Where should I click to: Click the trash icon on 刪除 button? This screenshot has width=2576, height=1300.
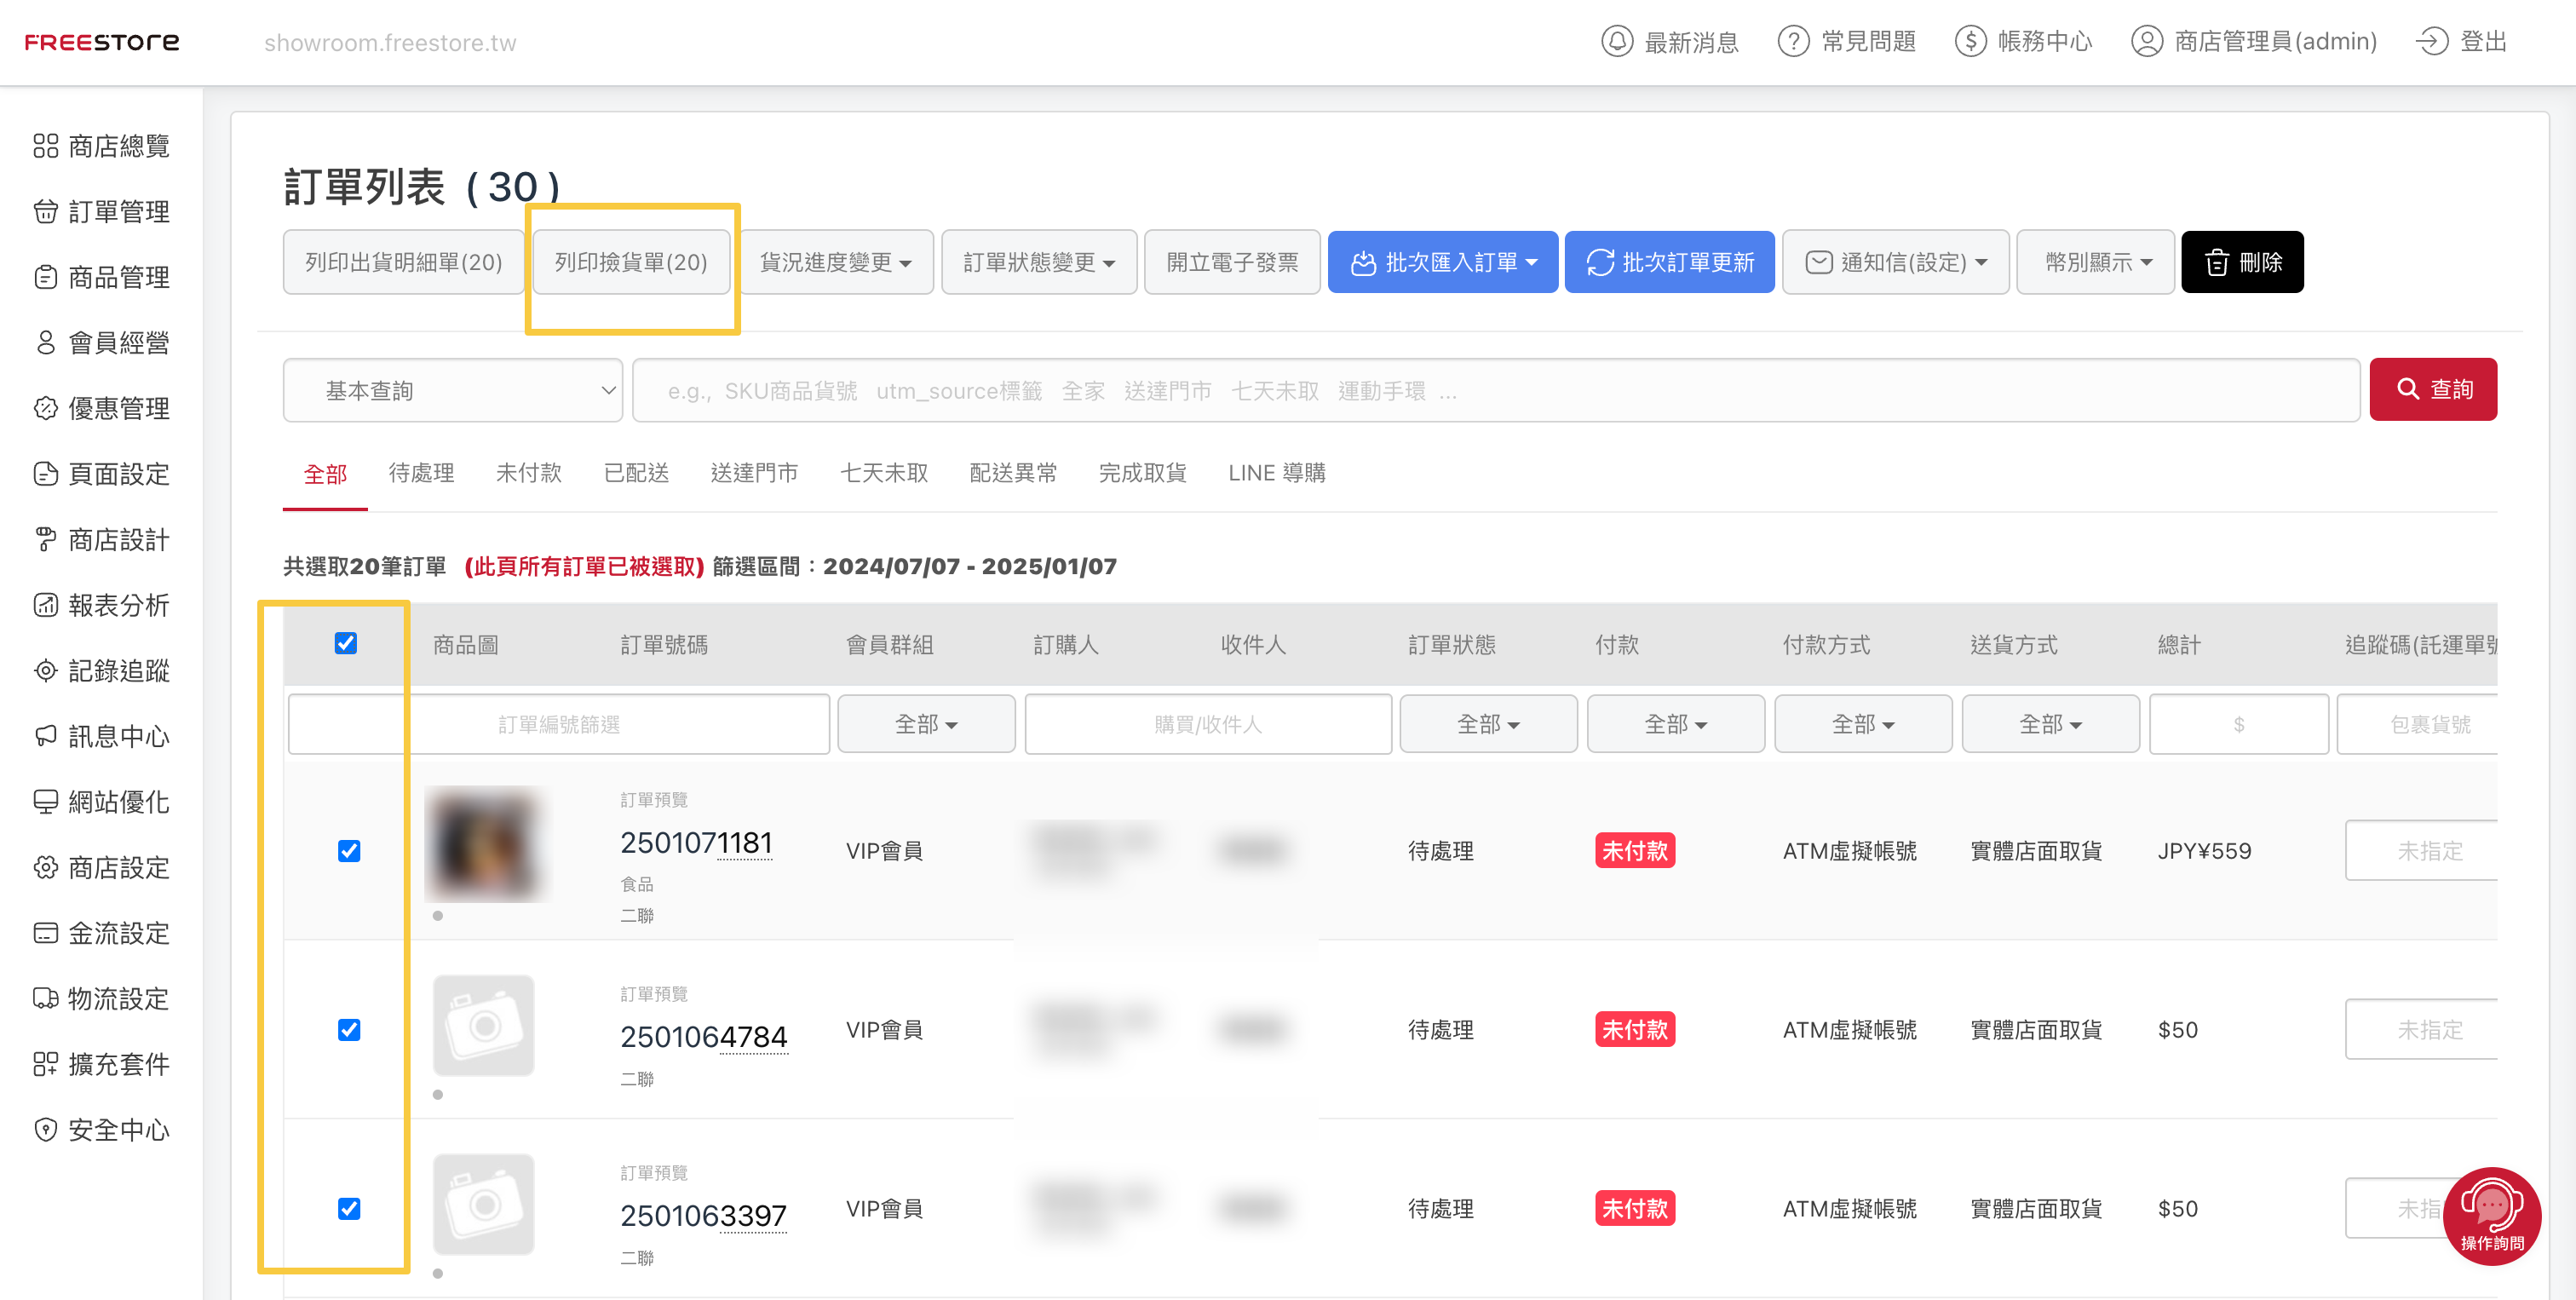pos(2217,262)
